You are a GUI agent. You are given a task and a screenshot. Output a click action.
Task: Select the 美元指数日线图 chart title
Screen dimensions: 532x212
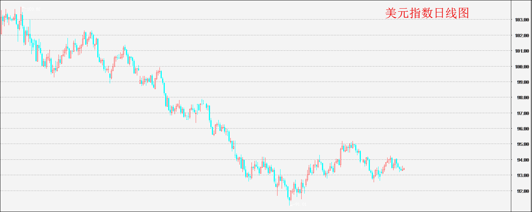[427, 13]
